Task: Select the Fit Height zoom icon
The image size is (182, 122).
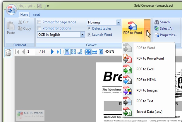Action: [x=101, y=52]
